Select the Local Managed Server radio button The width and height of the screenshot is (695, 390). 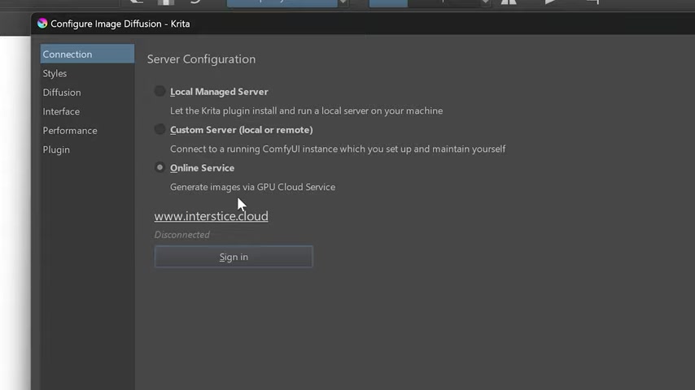[x=160, y=91]
